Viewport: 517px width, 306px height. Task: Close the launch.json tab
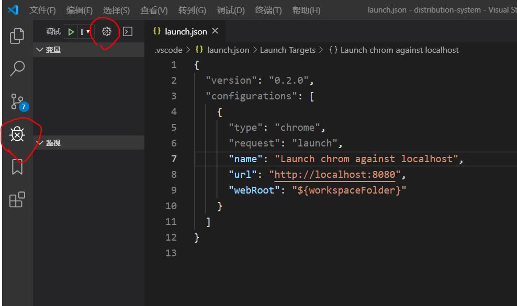[215, 31]
